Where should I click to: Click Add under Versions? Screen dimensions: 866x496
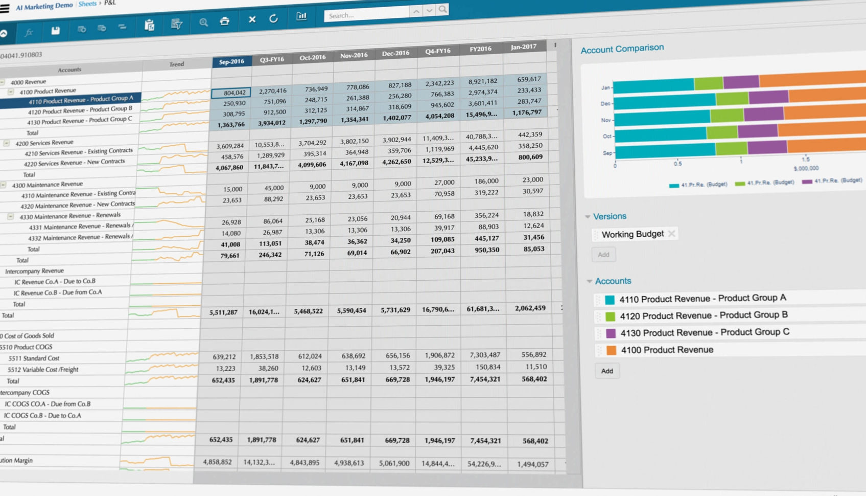[x=603, y=254]
